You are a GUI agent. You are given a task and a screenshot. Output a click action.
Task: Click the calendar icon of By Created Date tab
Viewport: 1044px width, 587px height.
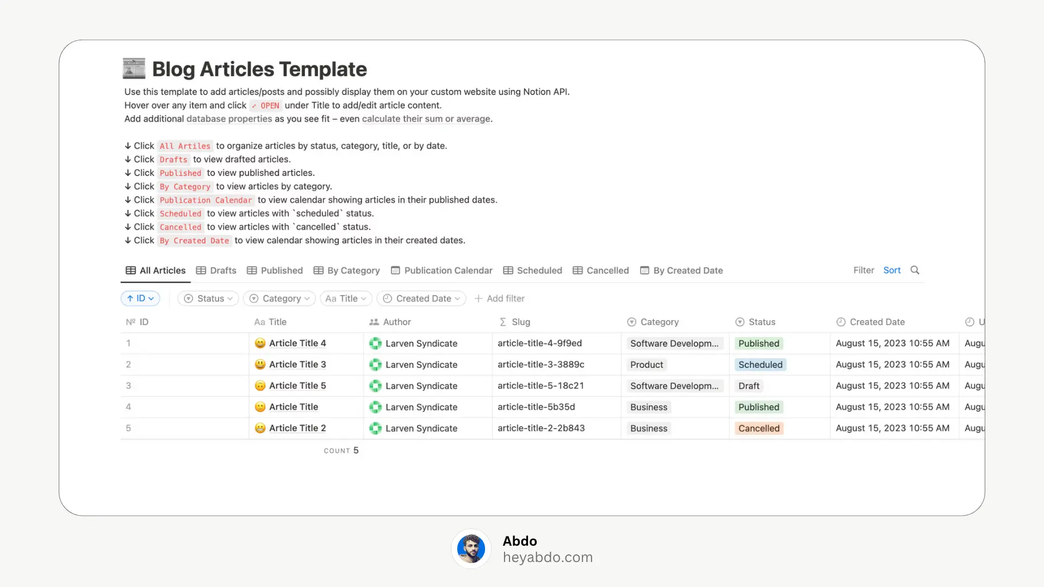click(644, 270)
